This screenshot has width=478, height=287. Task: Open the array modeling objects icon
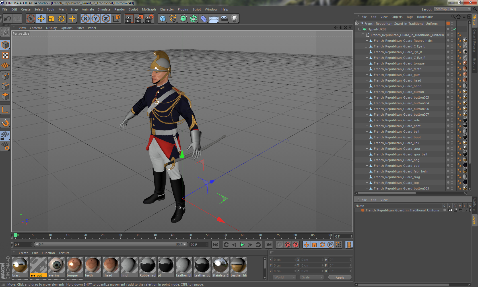[193, 19]
